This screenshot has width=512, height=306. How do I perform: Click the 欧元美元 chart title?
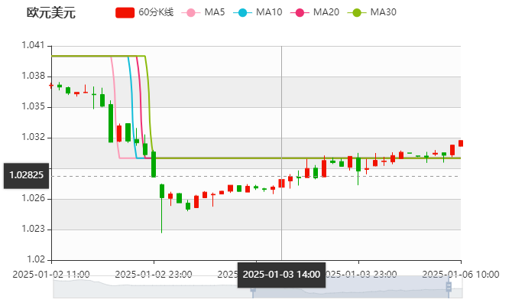click(x=51, y=12)
